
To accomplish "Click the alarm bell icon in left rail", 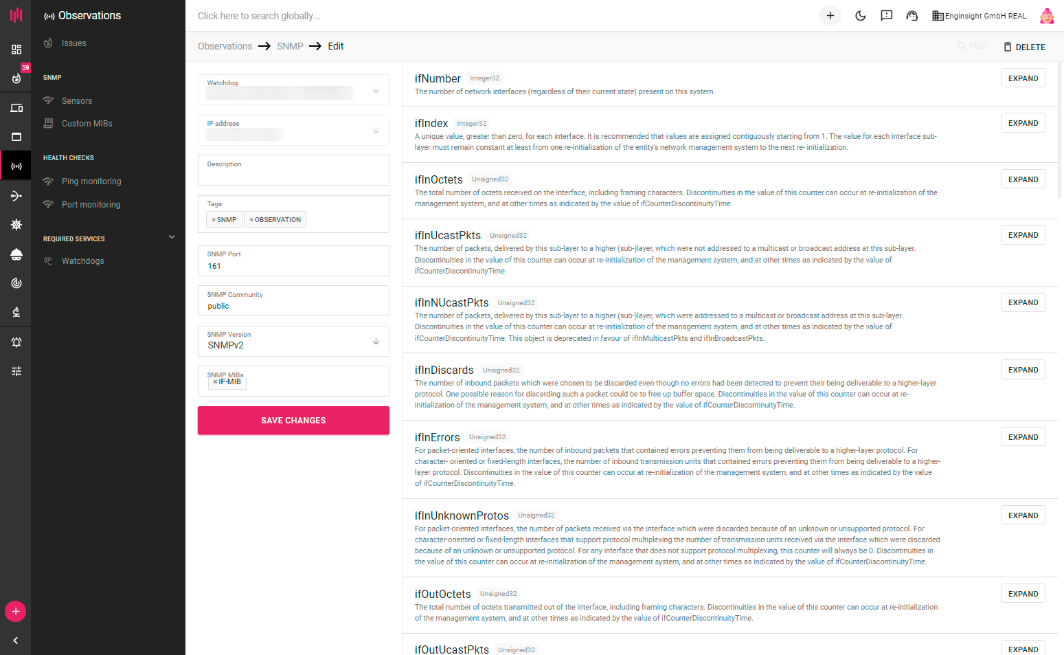I will [16, 342].
